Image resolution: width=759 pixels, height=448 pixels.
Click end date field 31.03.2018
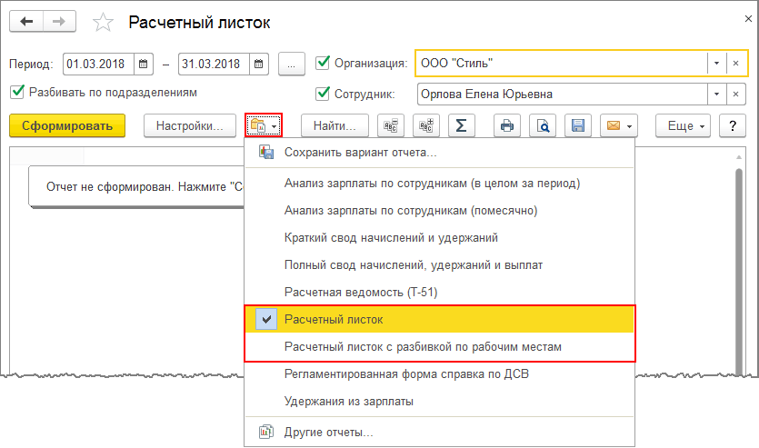tap(215, 64)
